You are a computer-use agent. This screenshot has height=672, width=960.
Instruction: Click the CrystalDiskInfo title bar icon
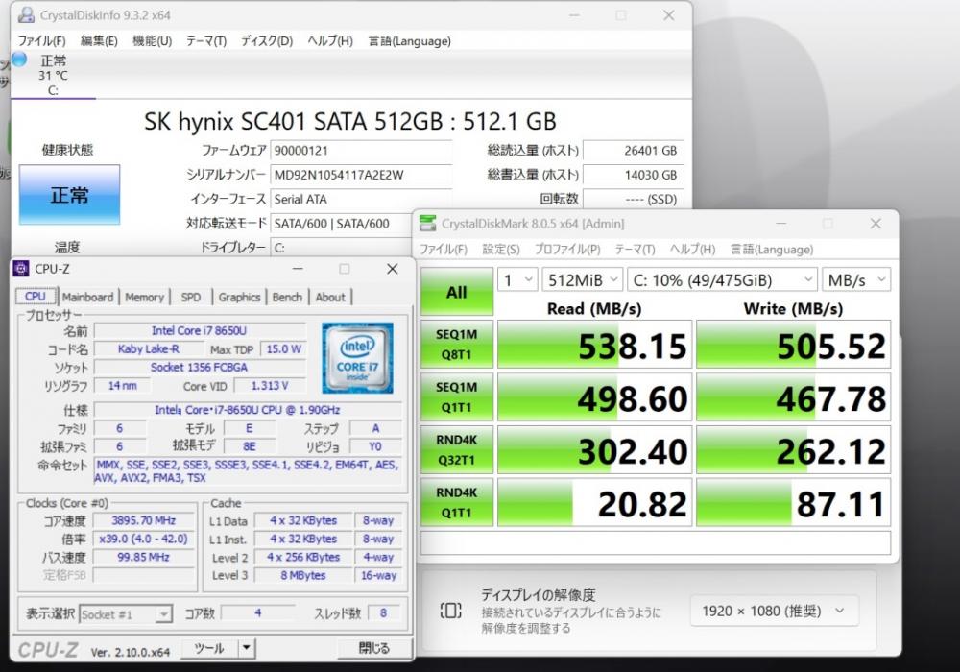26,14
